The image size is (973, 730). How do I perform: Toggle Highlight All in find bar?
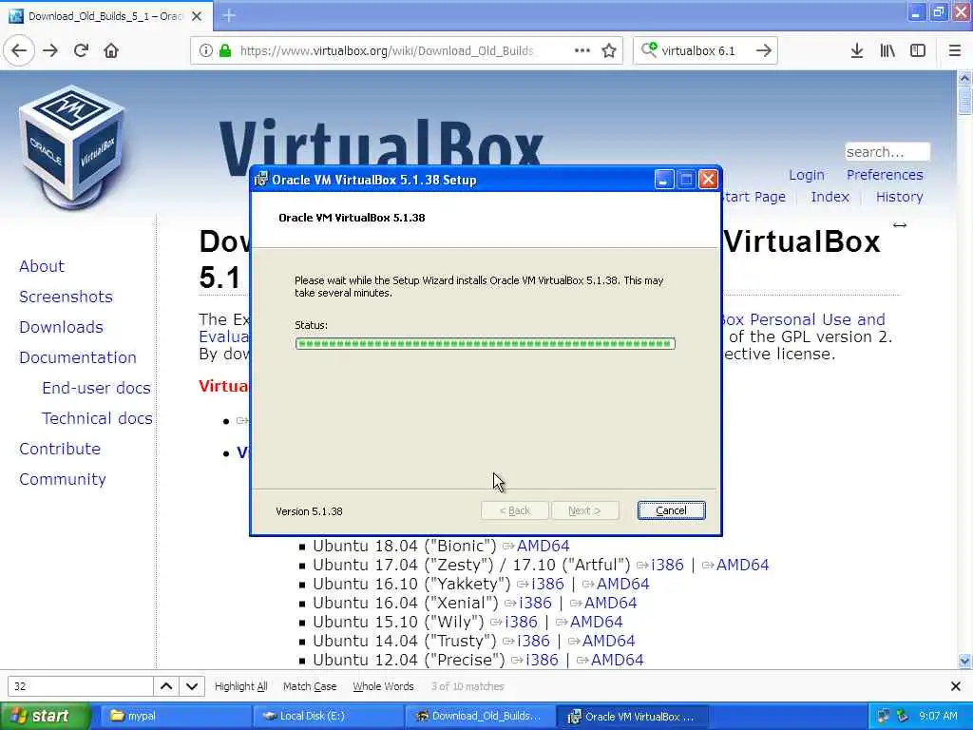click(x=240, y=686)
